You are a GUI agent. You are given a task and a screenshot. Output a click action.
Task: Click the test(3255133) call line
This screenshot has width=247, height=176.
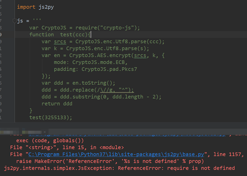tap(50, 118)
